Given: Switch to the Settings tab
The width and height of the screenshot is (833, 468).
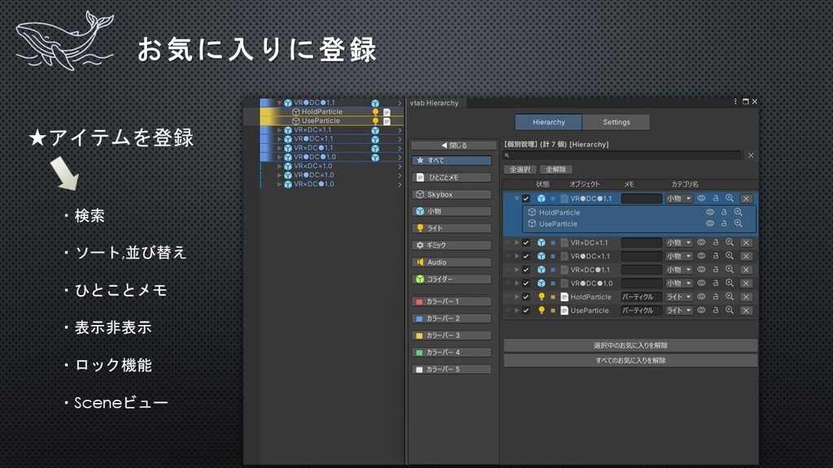Looking at the screenshot, I should click(617, 122).
